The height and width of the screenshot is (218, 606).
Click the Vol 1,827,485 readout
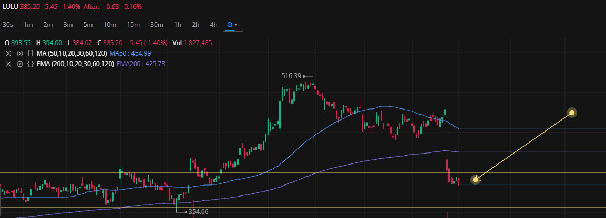click(x=192, y=43)
